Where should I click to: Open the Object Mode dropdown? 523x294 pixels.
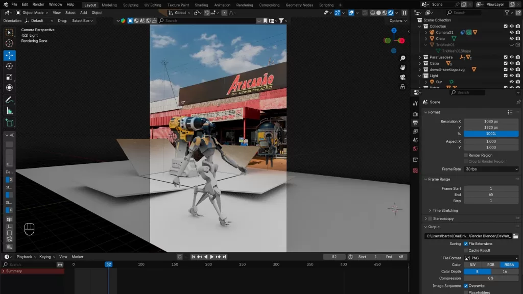tap(32, 13)
